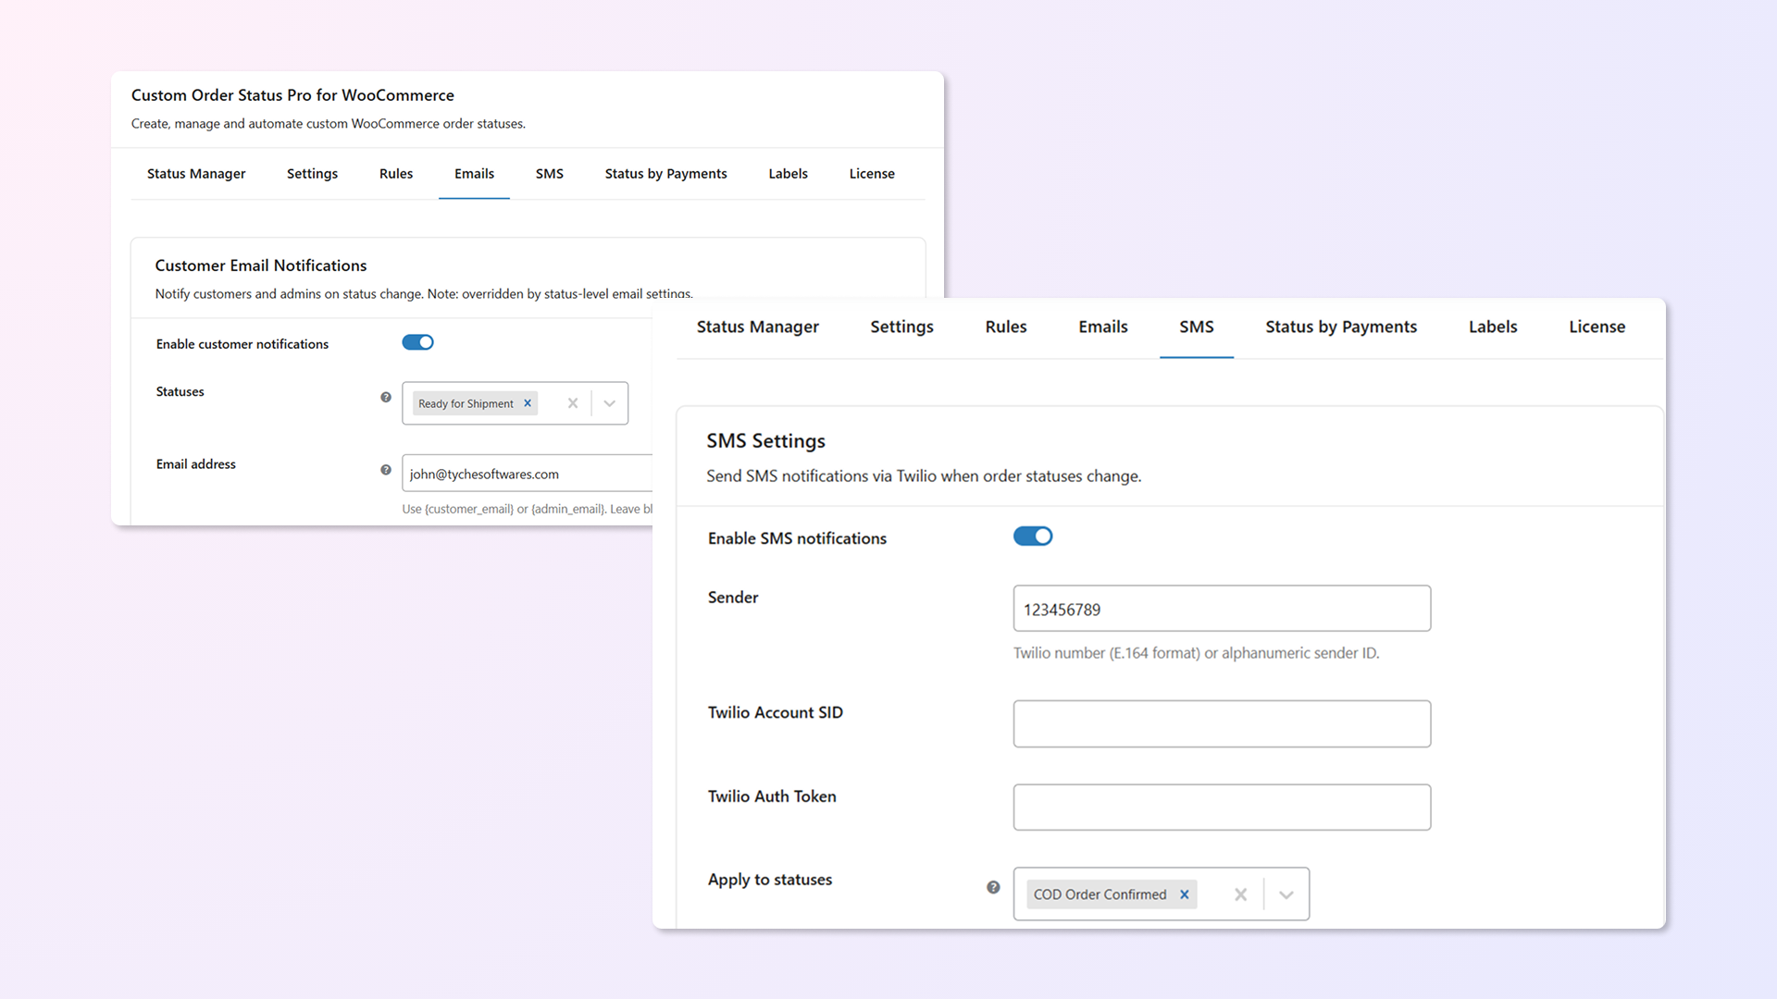Go to License tab in front panel
Image resolution: width=1777 pixels, height=999 pixels.
1597,327
